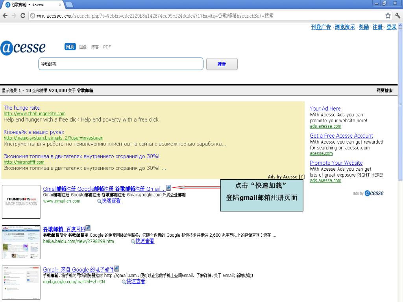Click Thumbshots image coming soon thumbnail
Screen dimensions: 403x302
(x=21, y=202)
